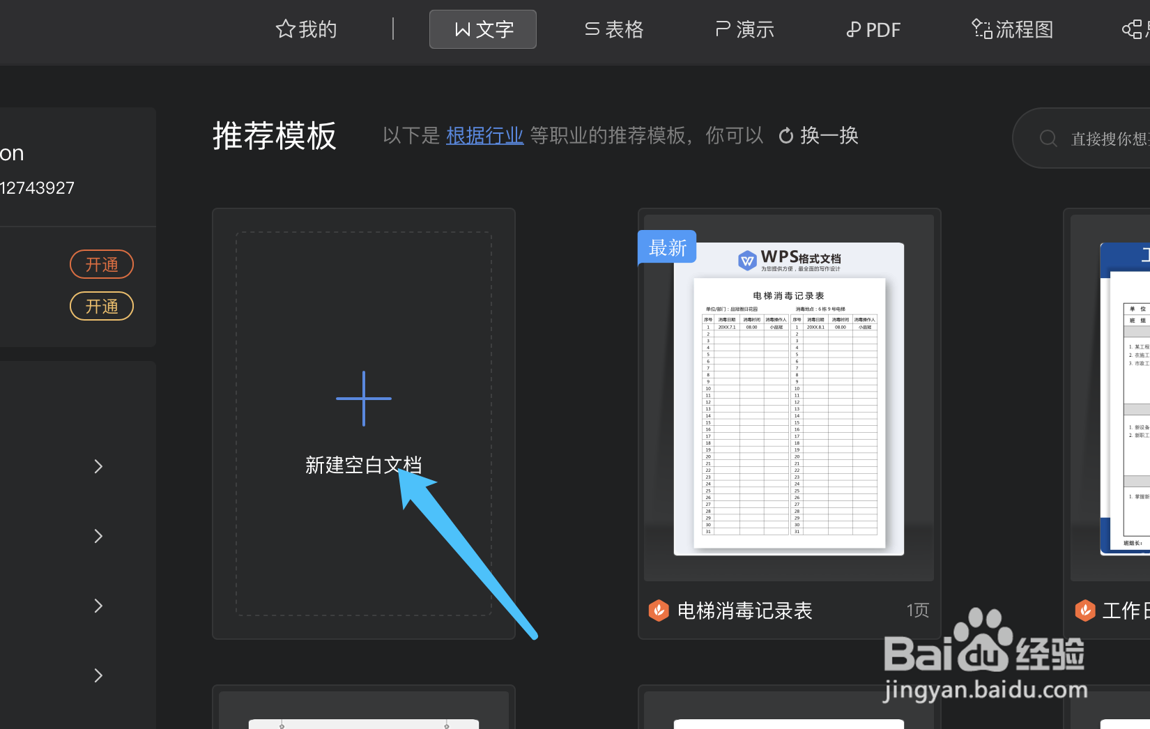Click the refresh icon beside 换一换
1150x729 pixels.
point(786,135)
